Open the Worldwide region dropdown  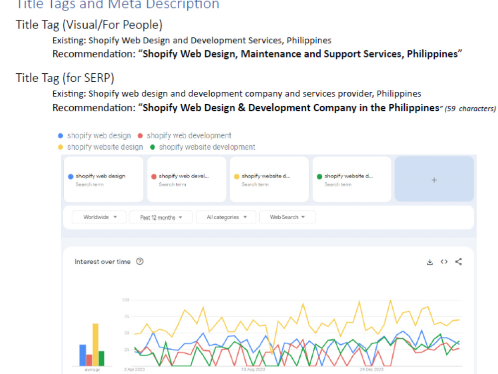point(99,217)
